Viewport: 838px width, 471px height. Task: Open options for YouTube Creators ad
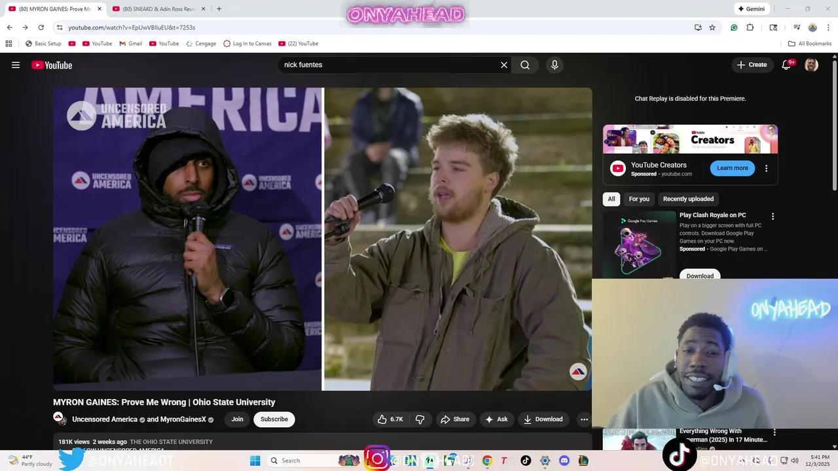coord(766,168)
